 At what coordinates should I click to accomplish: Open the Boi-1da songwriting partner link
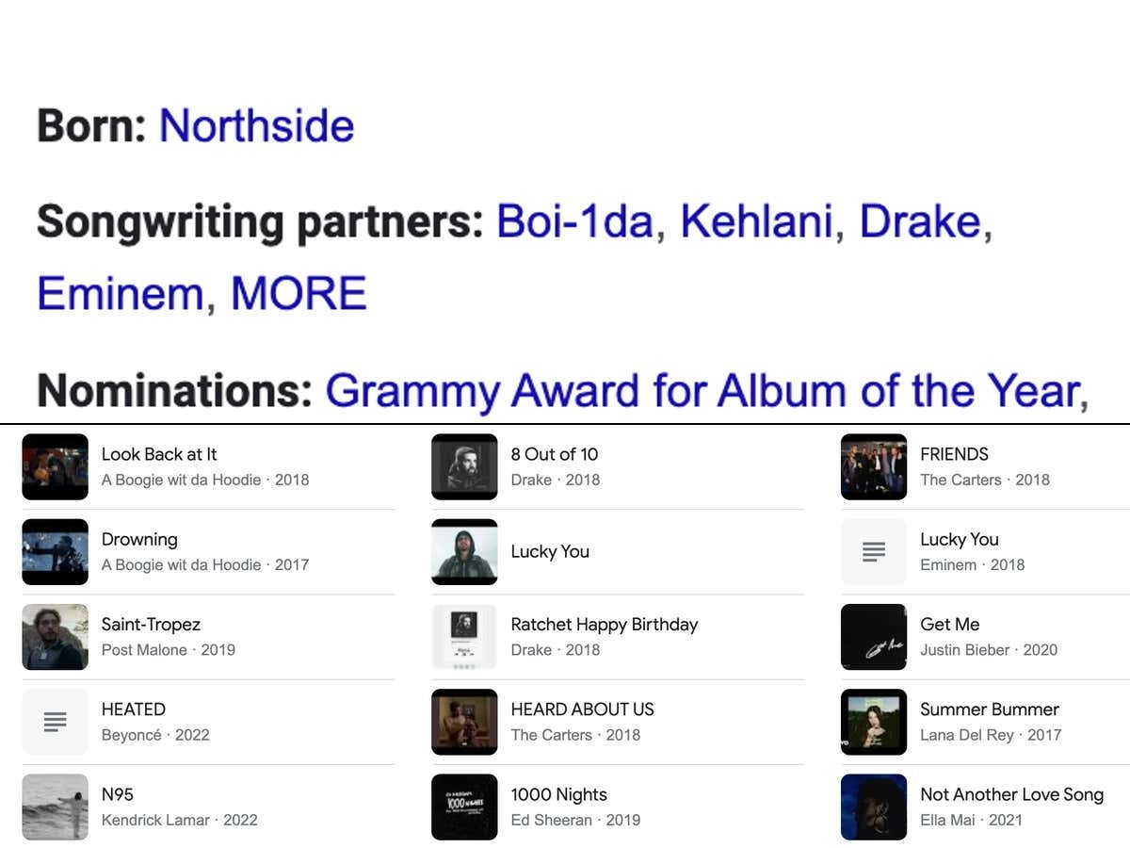coord(573,221)
